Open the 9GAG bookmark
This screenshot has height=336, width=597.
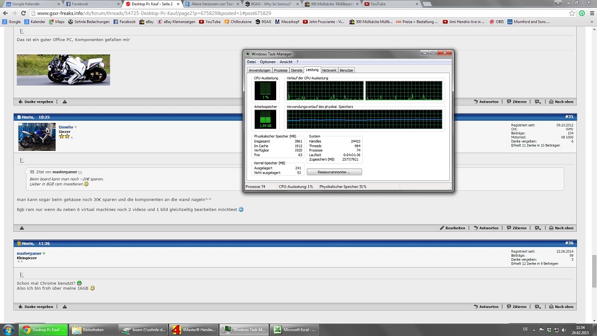coord(263,22)
